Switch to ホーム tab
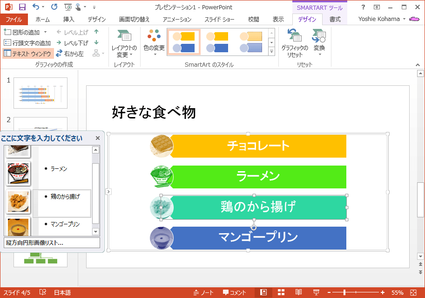This screenshot has height=298, width=425. click(x=43, y=19)
